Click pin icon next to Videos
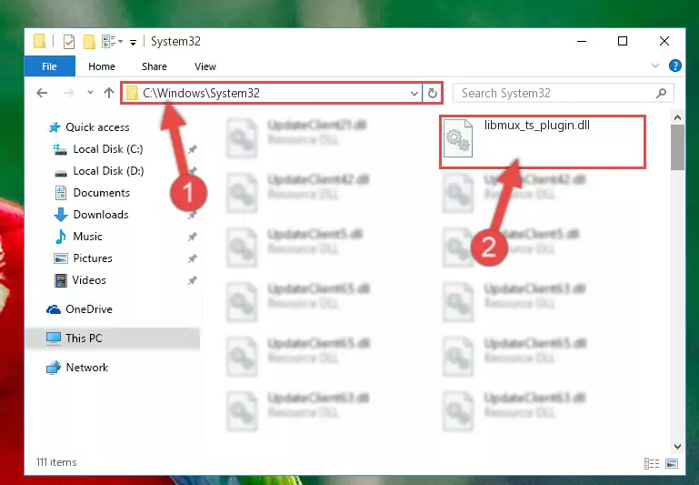Image resolution: width=699 pixels, height=485 pixels. point(192,280)
